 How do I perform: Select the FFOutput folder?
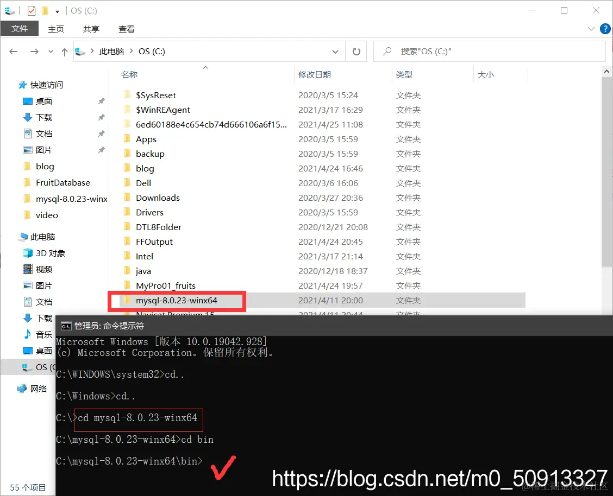coord(154,242)
